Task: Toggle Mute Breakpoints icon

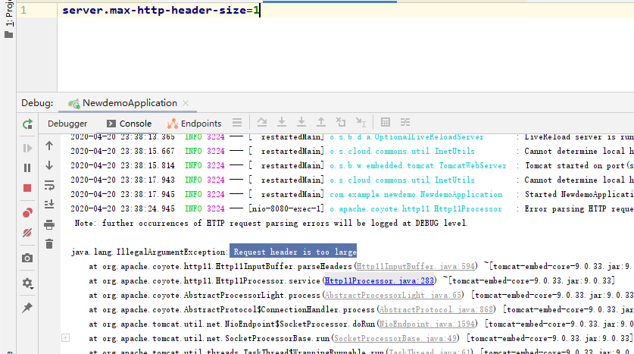Action: tap(27, 233)
